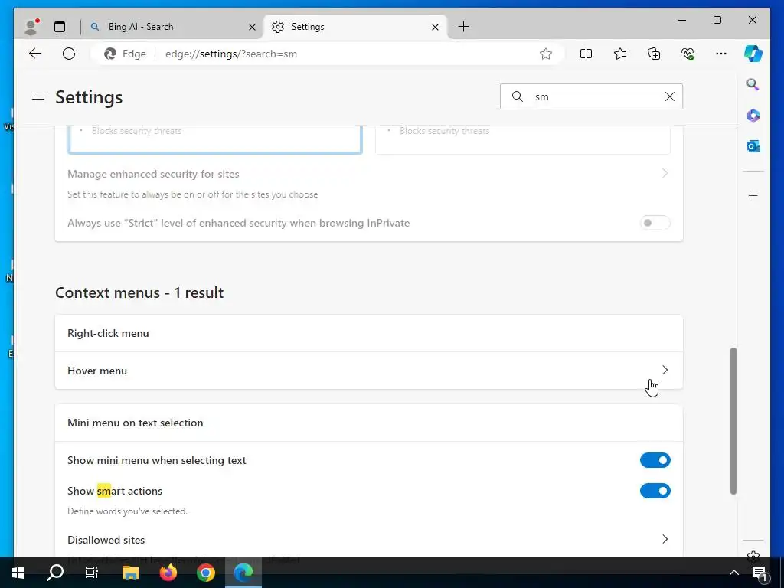784x588 pixels.
Task: Launch Chrome from the taskbar
Action: click(205, 573)
